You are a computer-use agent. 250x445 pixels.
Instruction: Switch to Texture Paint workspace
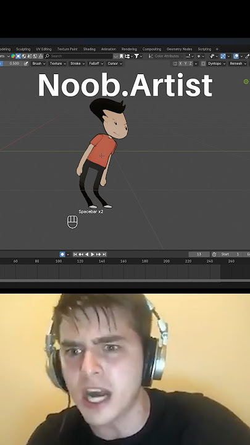pyautogui.click(x=67, y=49)
